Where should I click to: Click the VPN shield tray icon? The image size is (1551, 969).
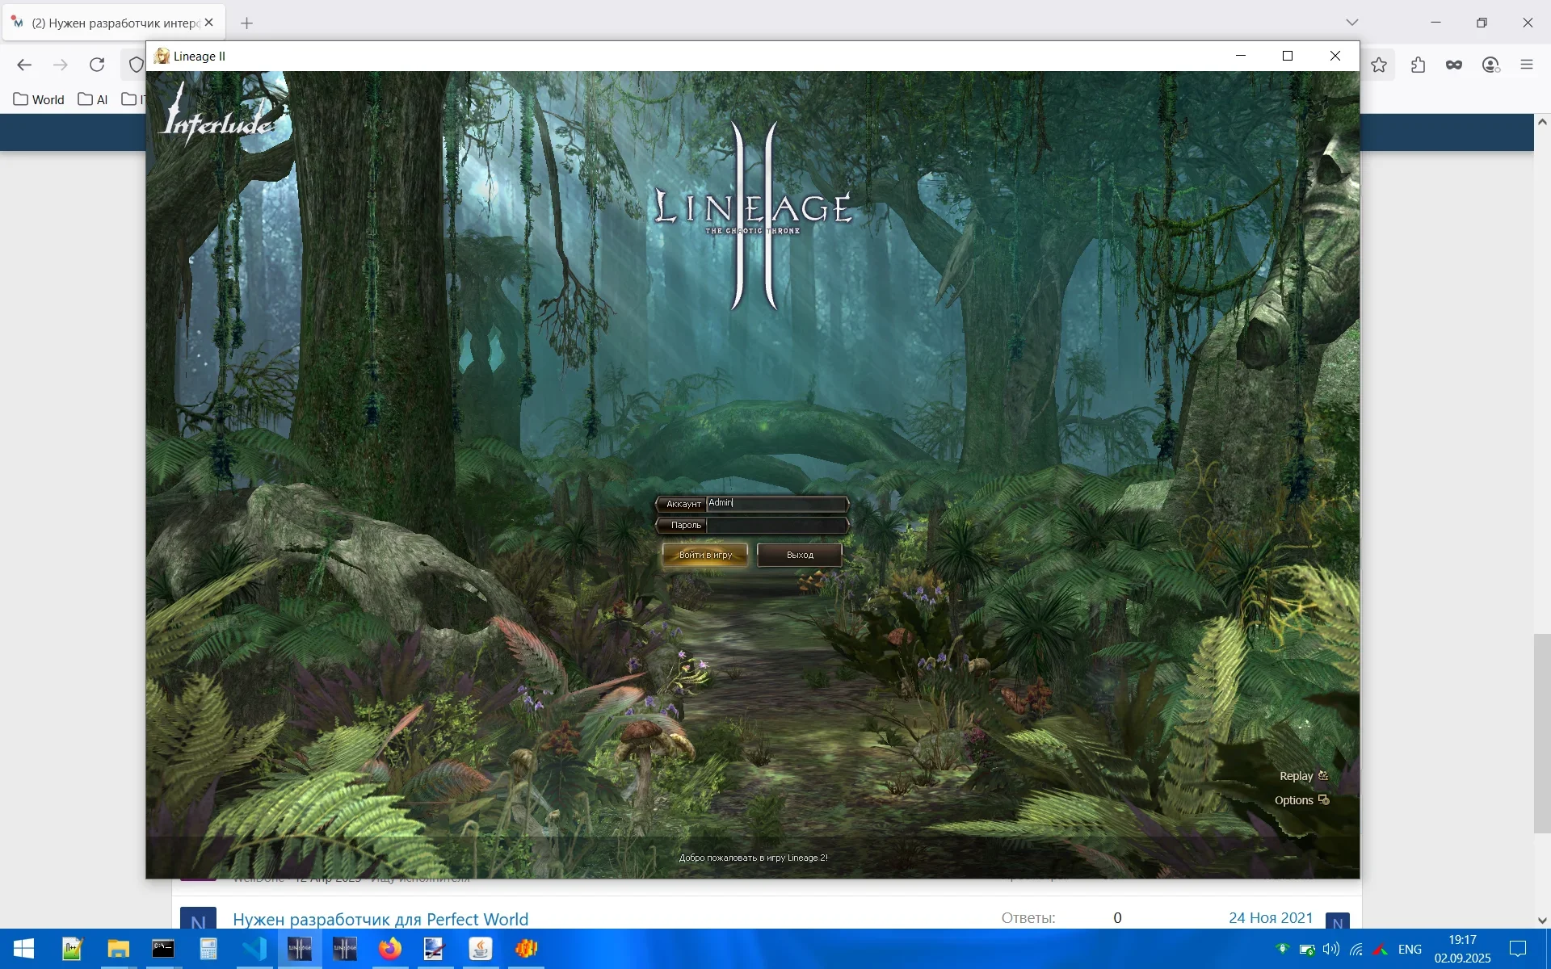pyautogui.click(x=1282, y=949)
